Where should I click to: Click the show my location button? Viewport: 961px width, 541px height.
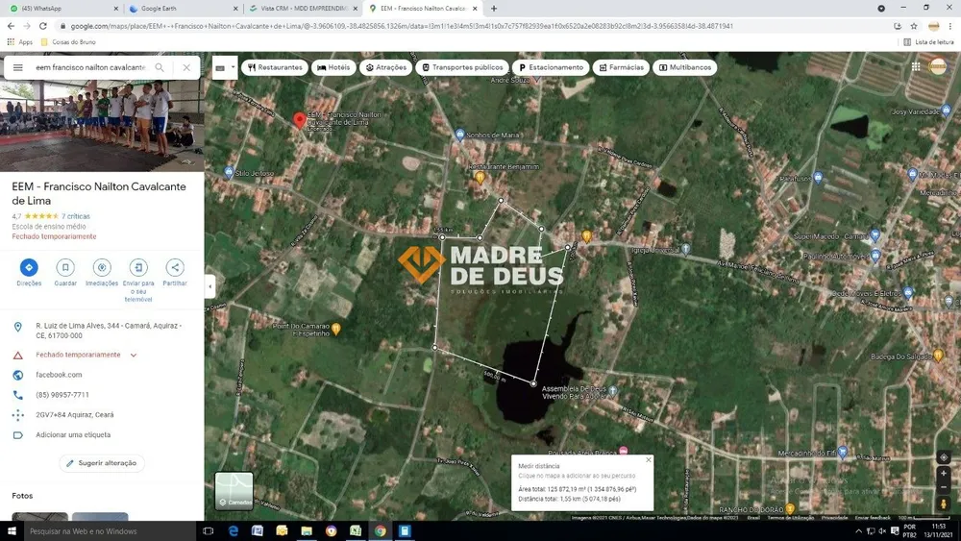(x=944, y=457)
